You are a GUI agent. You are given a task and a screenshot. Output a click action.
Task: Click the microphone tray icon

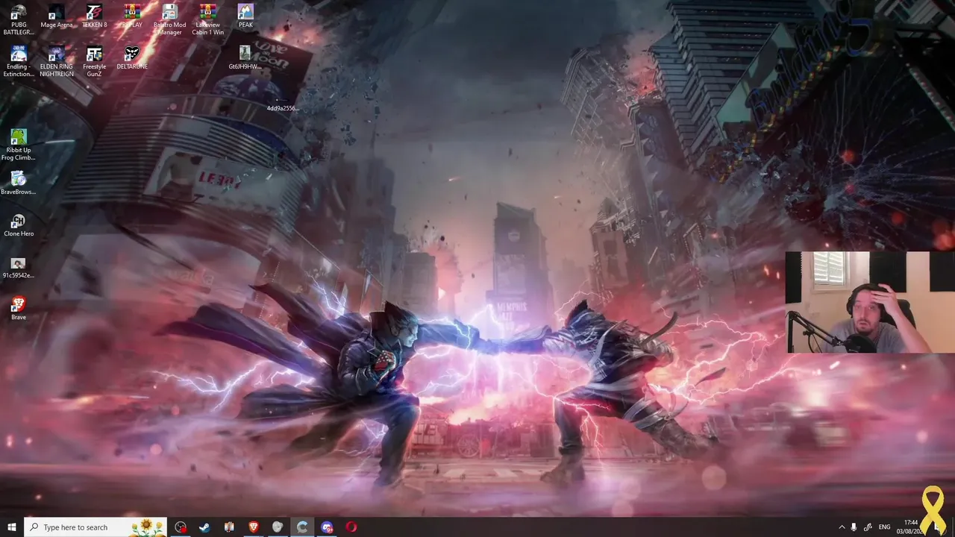pos(854,527)
